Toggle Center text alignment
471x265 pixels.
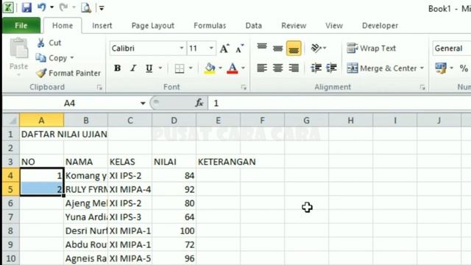tap(277, 68)
